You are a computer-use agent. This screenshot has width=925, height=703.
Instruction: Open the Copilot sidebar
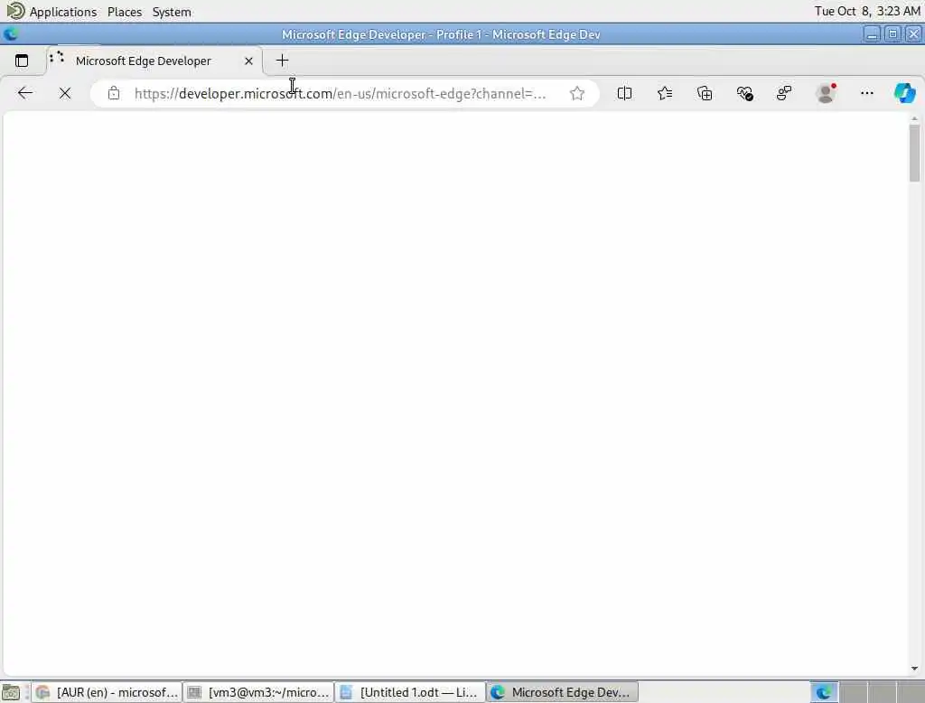[x=904, y=93]
